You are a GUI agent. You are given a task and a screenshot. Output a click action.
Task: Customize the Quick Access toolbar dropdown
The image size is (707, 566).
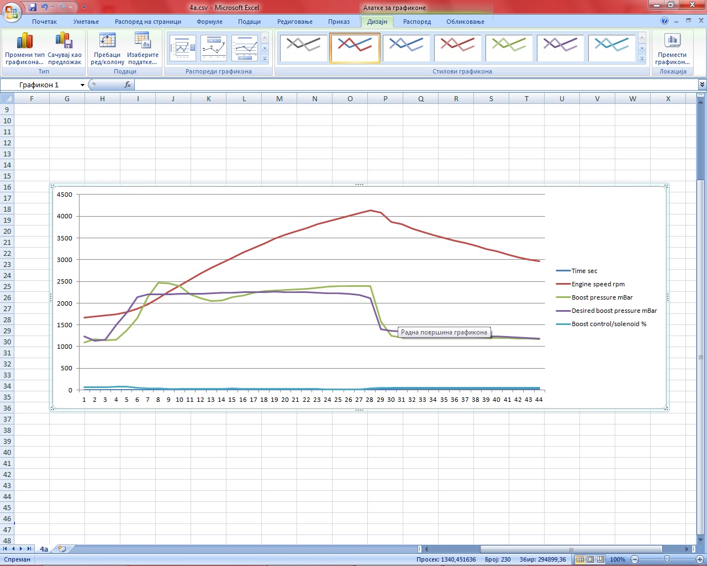84,7
